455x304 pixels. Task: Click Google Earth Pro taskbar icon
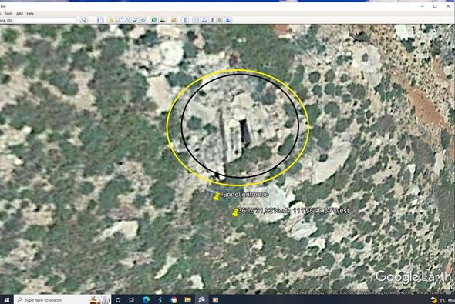click(x=202, y=299)
